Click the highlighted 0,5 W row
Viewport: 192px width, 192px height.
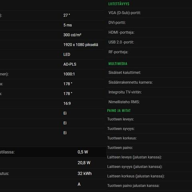(x=53, y=152)
